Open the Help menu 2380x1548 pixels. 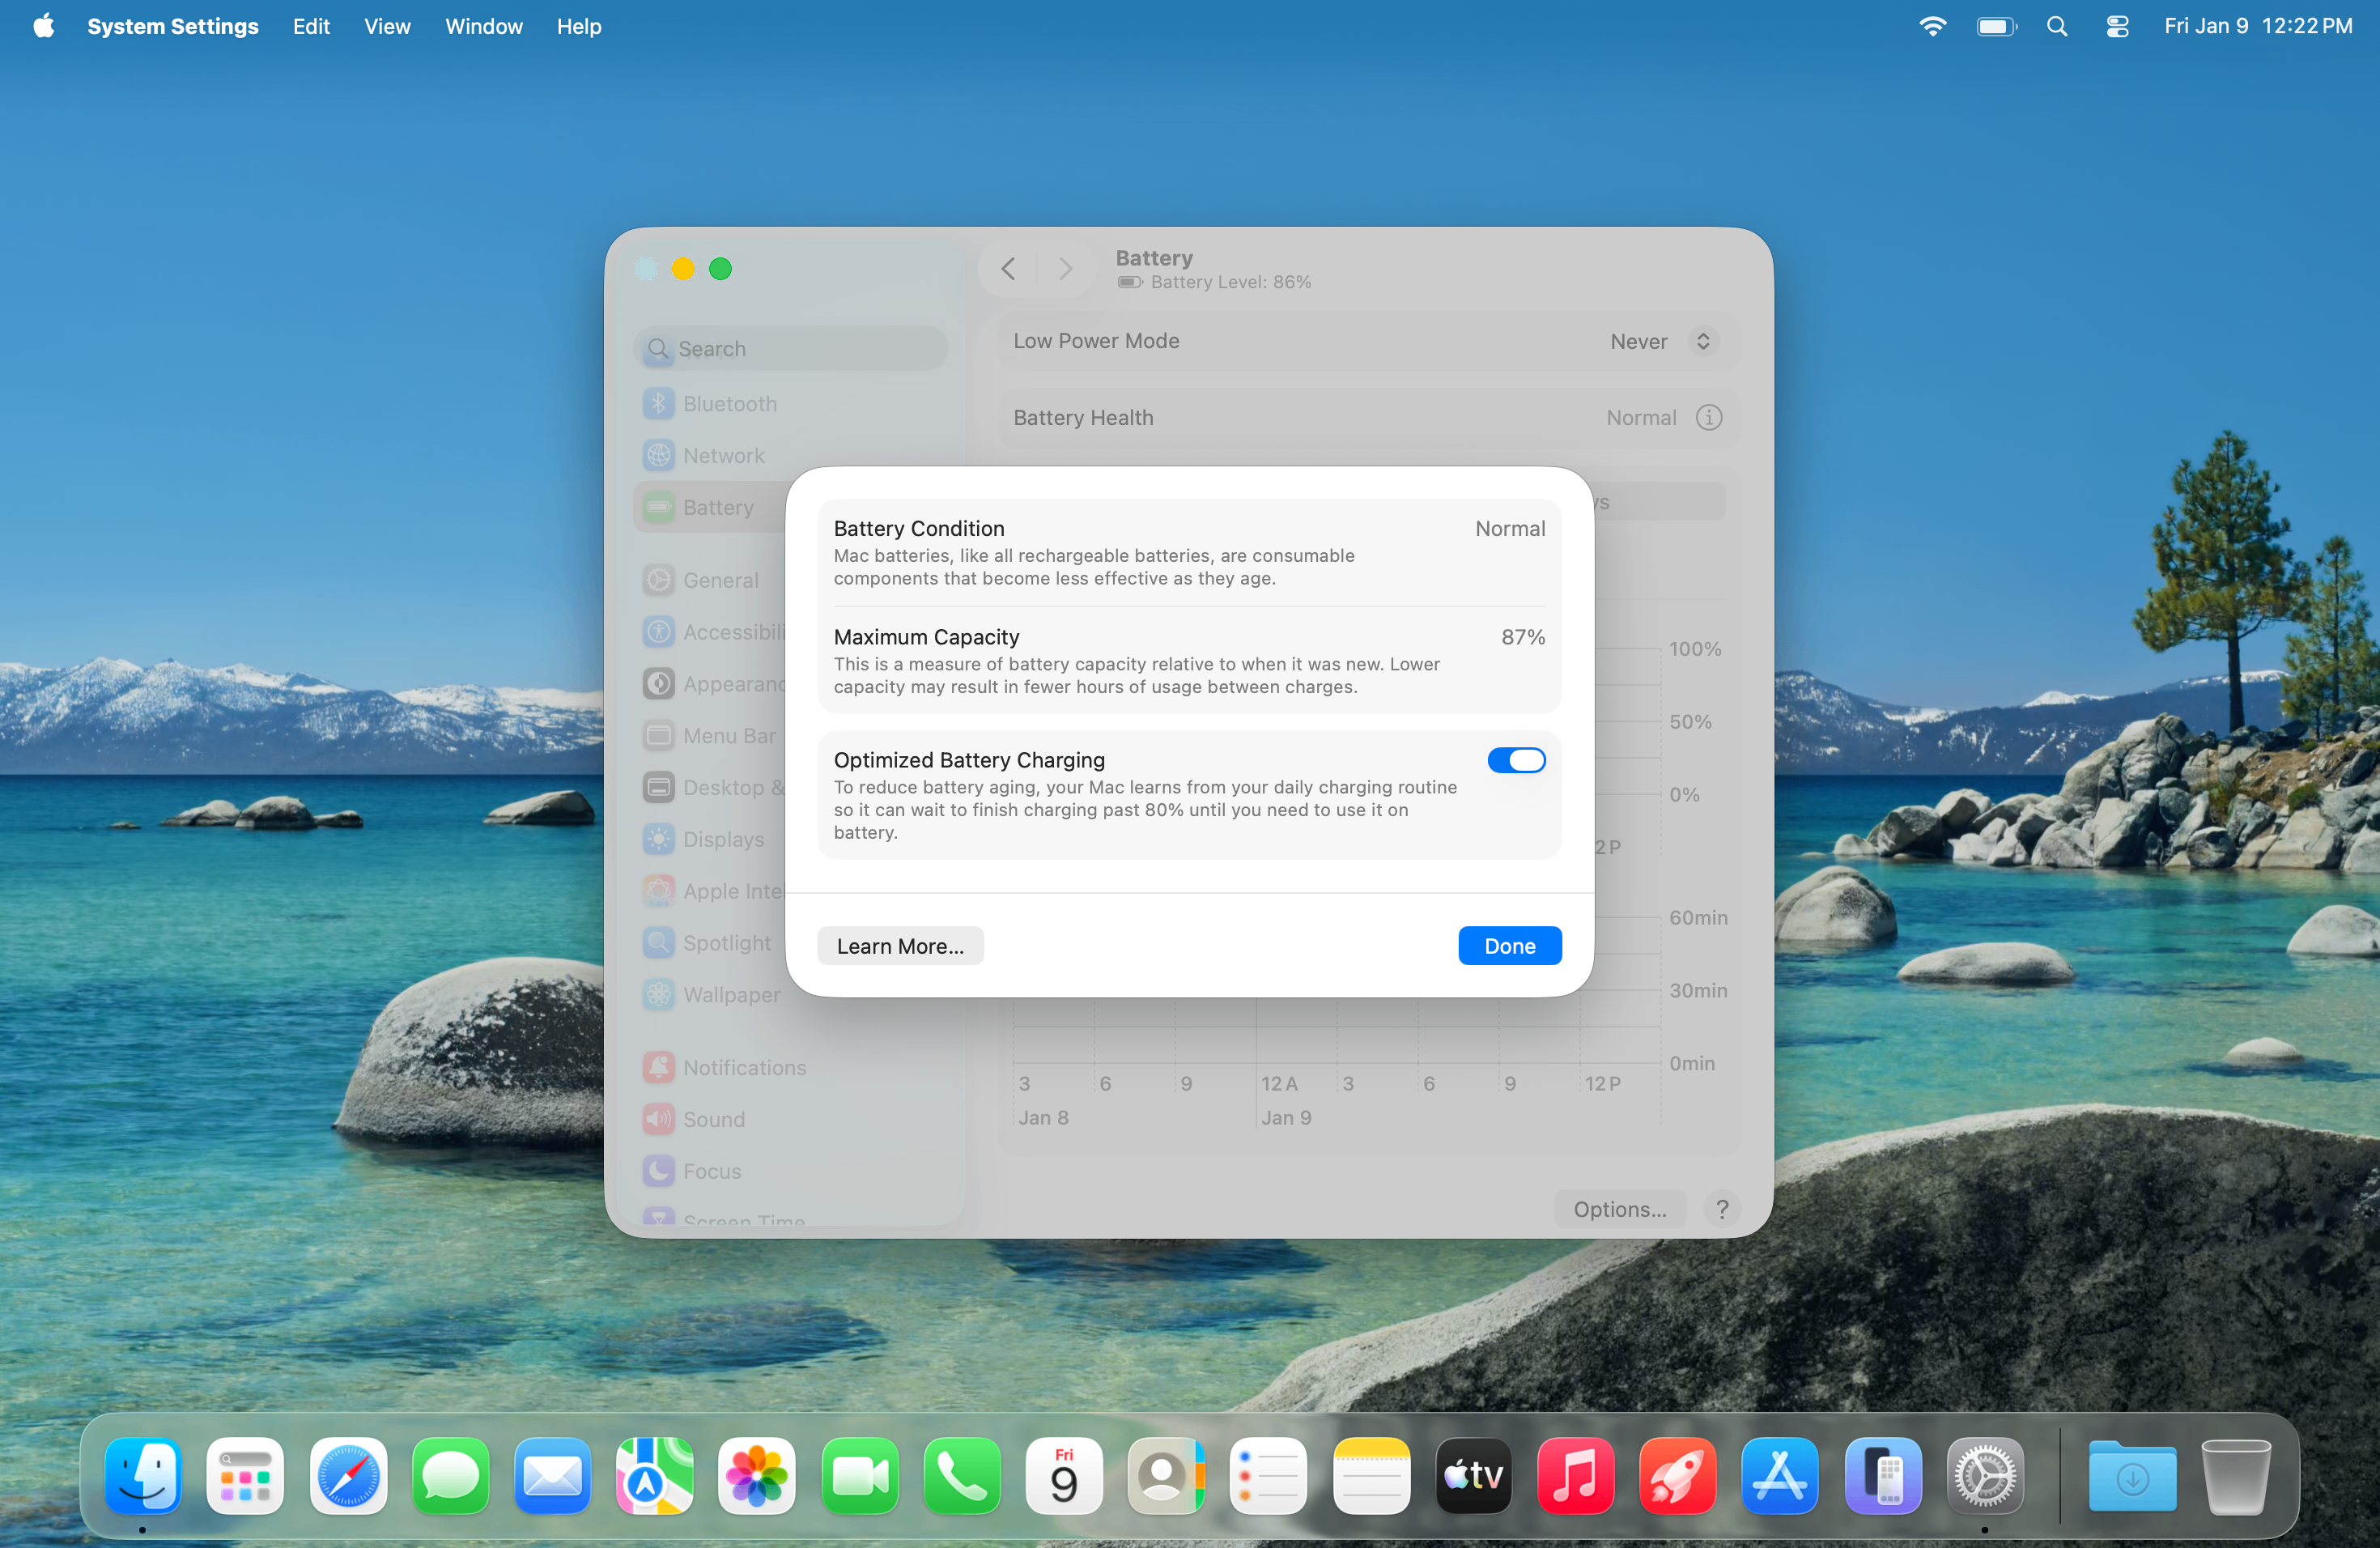click(579, 26)
